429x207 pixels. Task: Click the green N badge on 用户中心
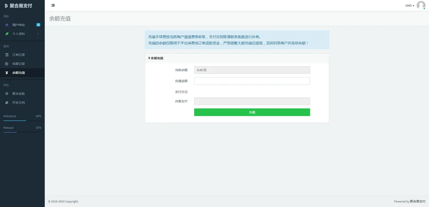click(38, 24)
